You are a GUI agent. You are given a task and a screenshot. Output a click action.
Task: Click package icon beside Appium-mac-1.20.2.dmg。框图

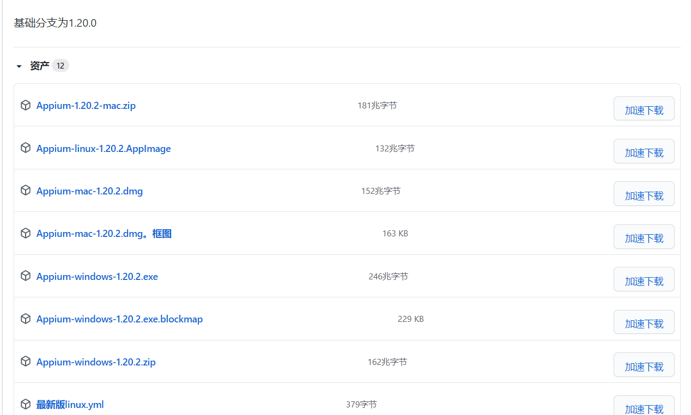click(25, 233)
